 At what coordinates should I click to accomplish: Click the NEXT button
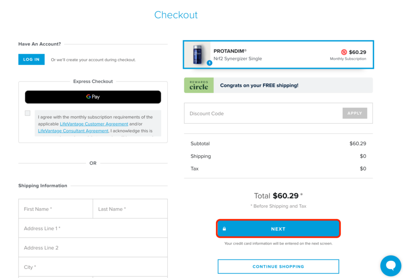point(278,229)
